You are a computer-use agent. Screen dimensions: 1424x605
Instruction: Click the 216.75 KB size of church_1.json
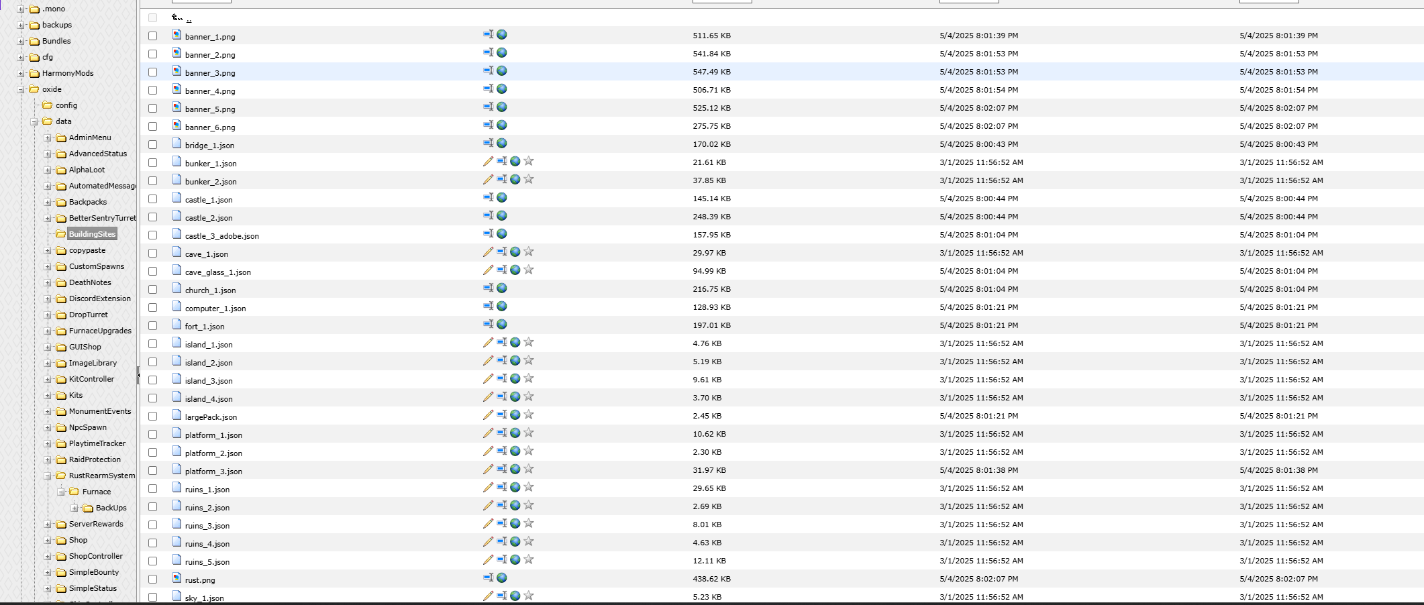pos(712,289)
